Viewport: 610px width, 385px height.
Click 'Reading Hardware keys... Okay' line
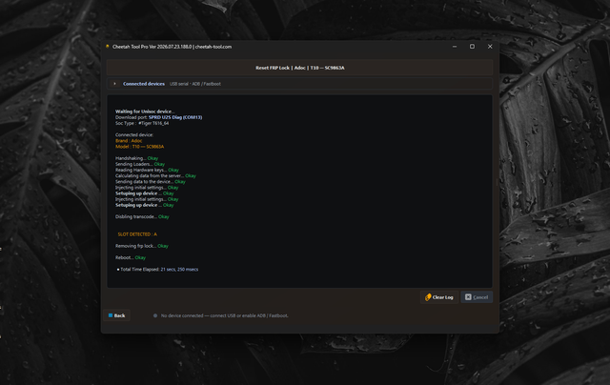tap(147, 170)
